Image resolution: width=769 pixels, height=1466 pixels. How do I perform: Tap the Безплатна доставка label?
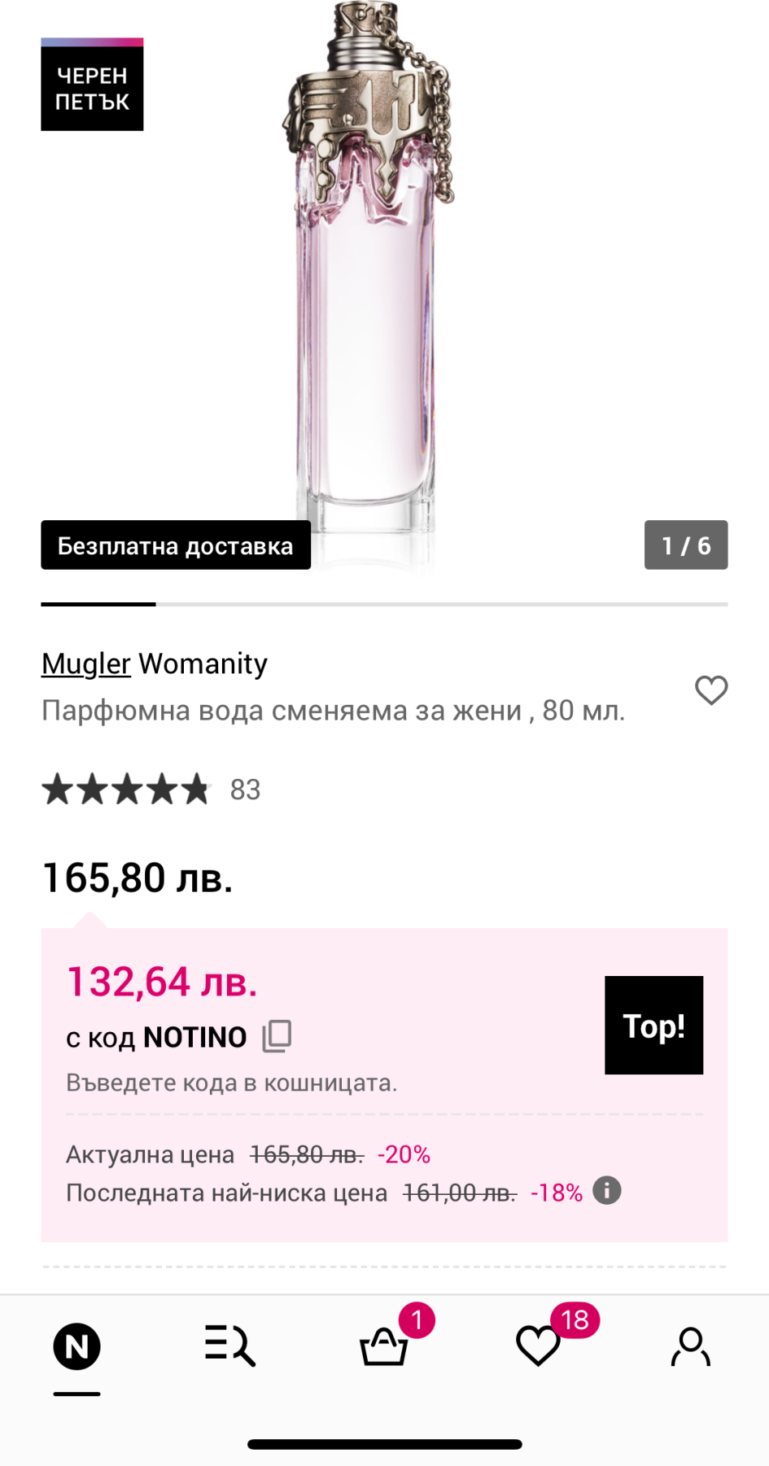tap(176, 545)
